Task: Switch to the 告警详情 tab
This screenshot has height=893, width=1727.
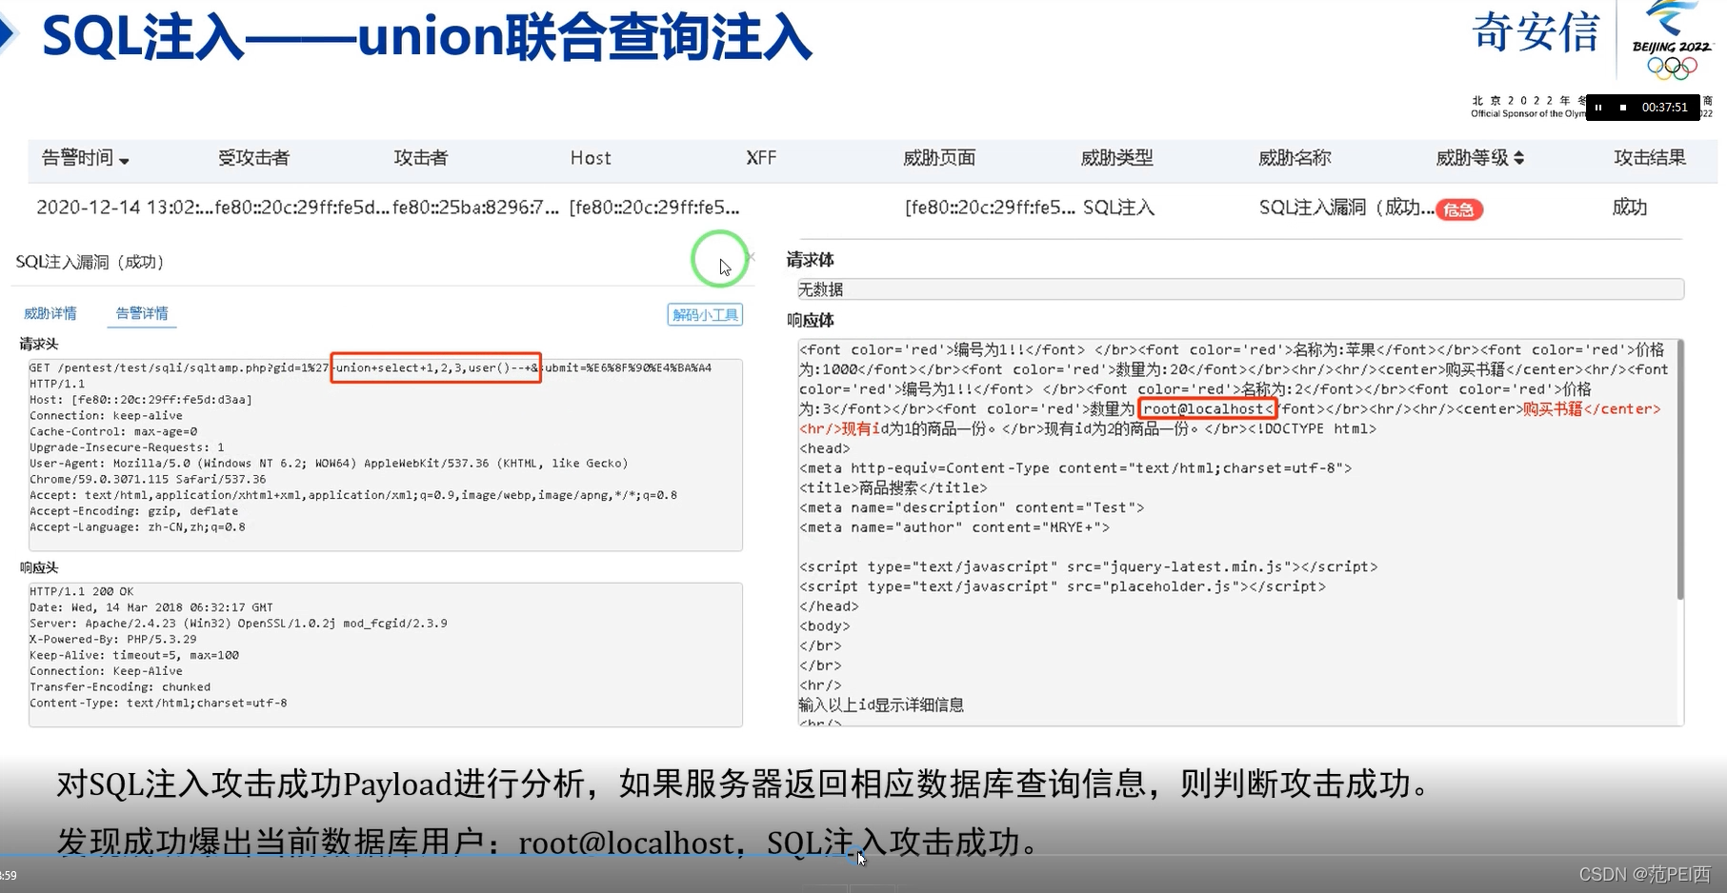Action: [142, 313]
